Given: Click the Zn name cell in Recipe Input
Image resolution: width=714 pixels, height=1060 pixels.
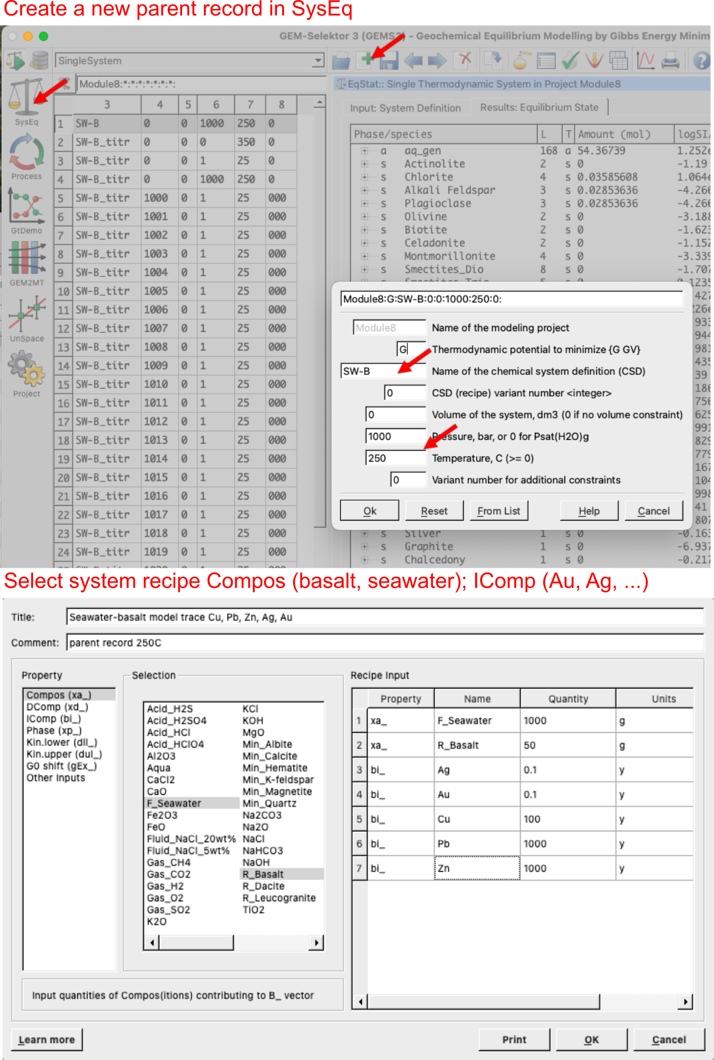Looking at the screenshot, I should point(477,868).
